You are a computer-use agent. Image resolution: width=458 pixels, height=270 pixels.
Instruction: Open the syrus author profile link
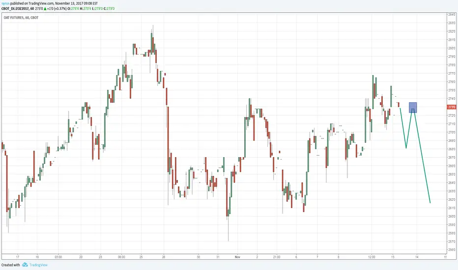(5, 3)
